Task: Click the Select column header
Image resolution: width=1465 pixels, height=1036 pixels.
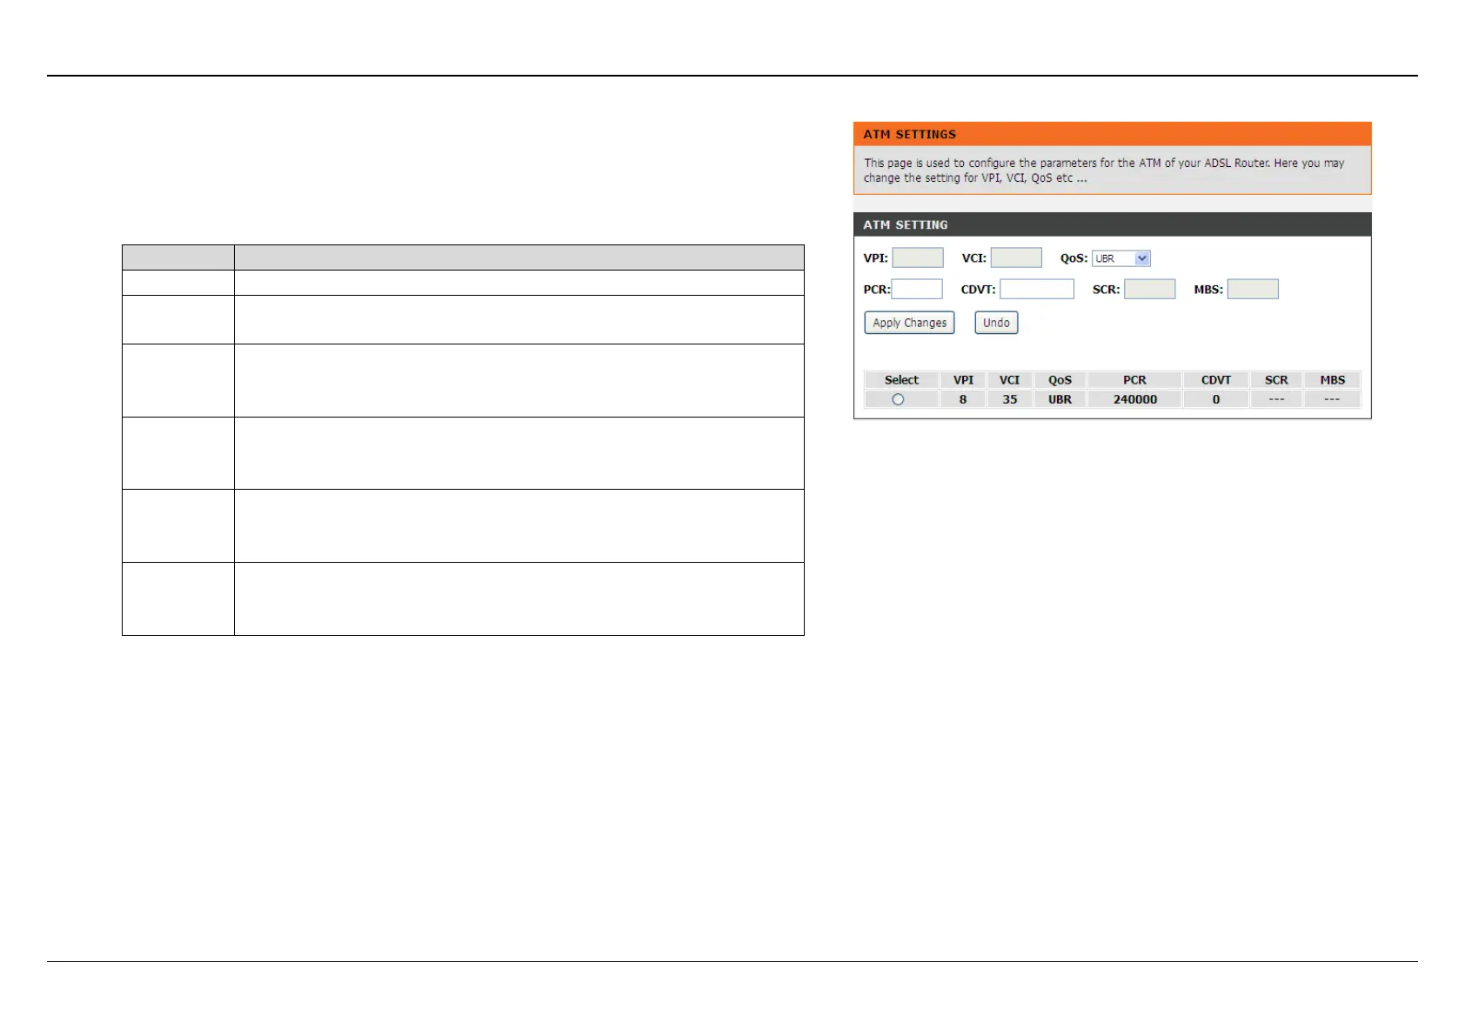Action: [x=901, y=380]
